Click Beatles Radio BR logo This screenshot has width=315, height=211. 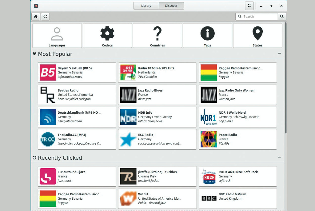click(48, 95)
